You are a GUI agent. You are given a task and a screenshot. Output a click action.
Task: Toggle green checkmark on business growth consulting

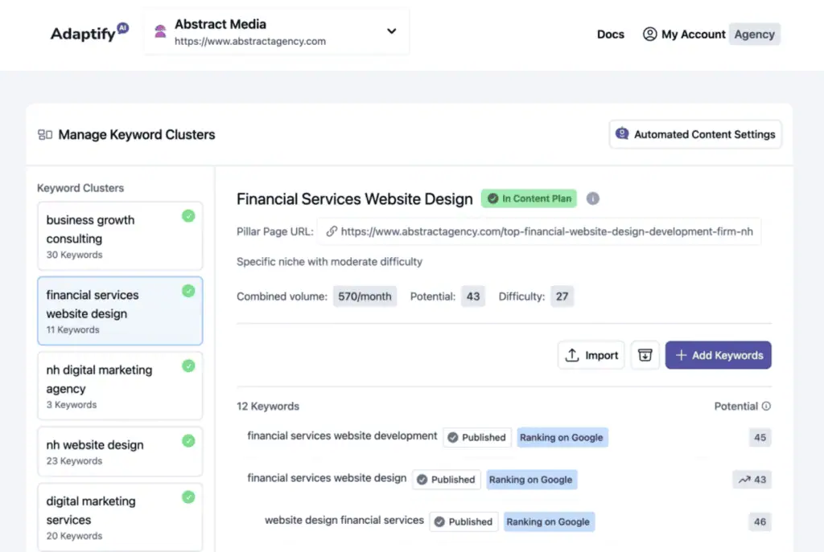(x=188, y=216)
